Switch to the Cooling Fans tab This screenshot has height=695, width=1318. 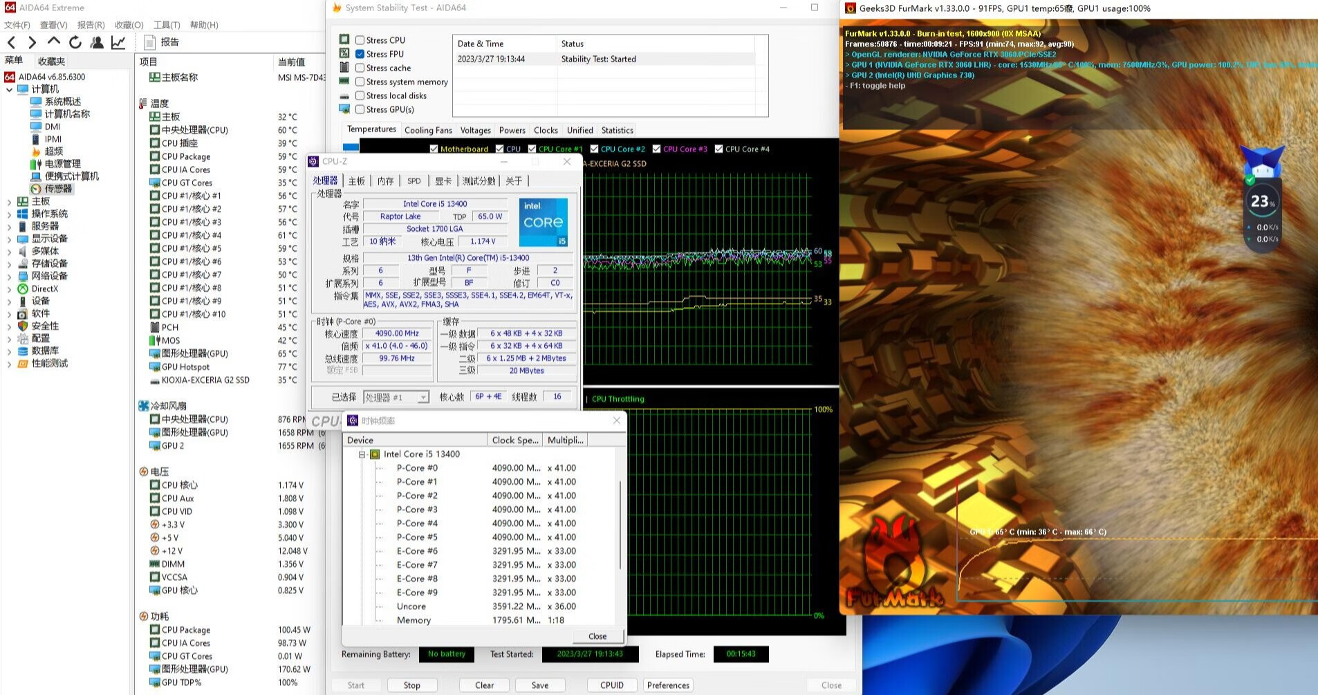(x=427, y=130)
